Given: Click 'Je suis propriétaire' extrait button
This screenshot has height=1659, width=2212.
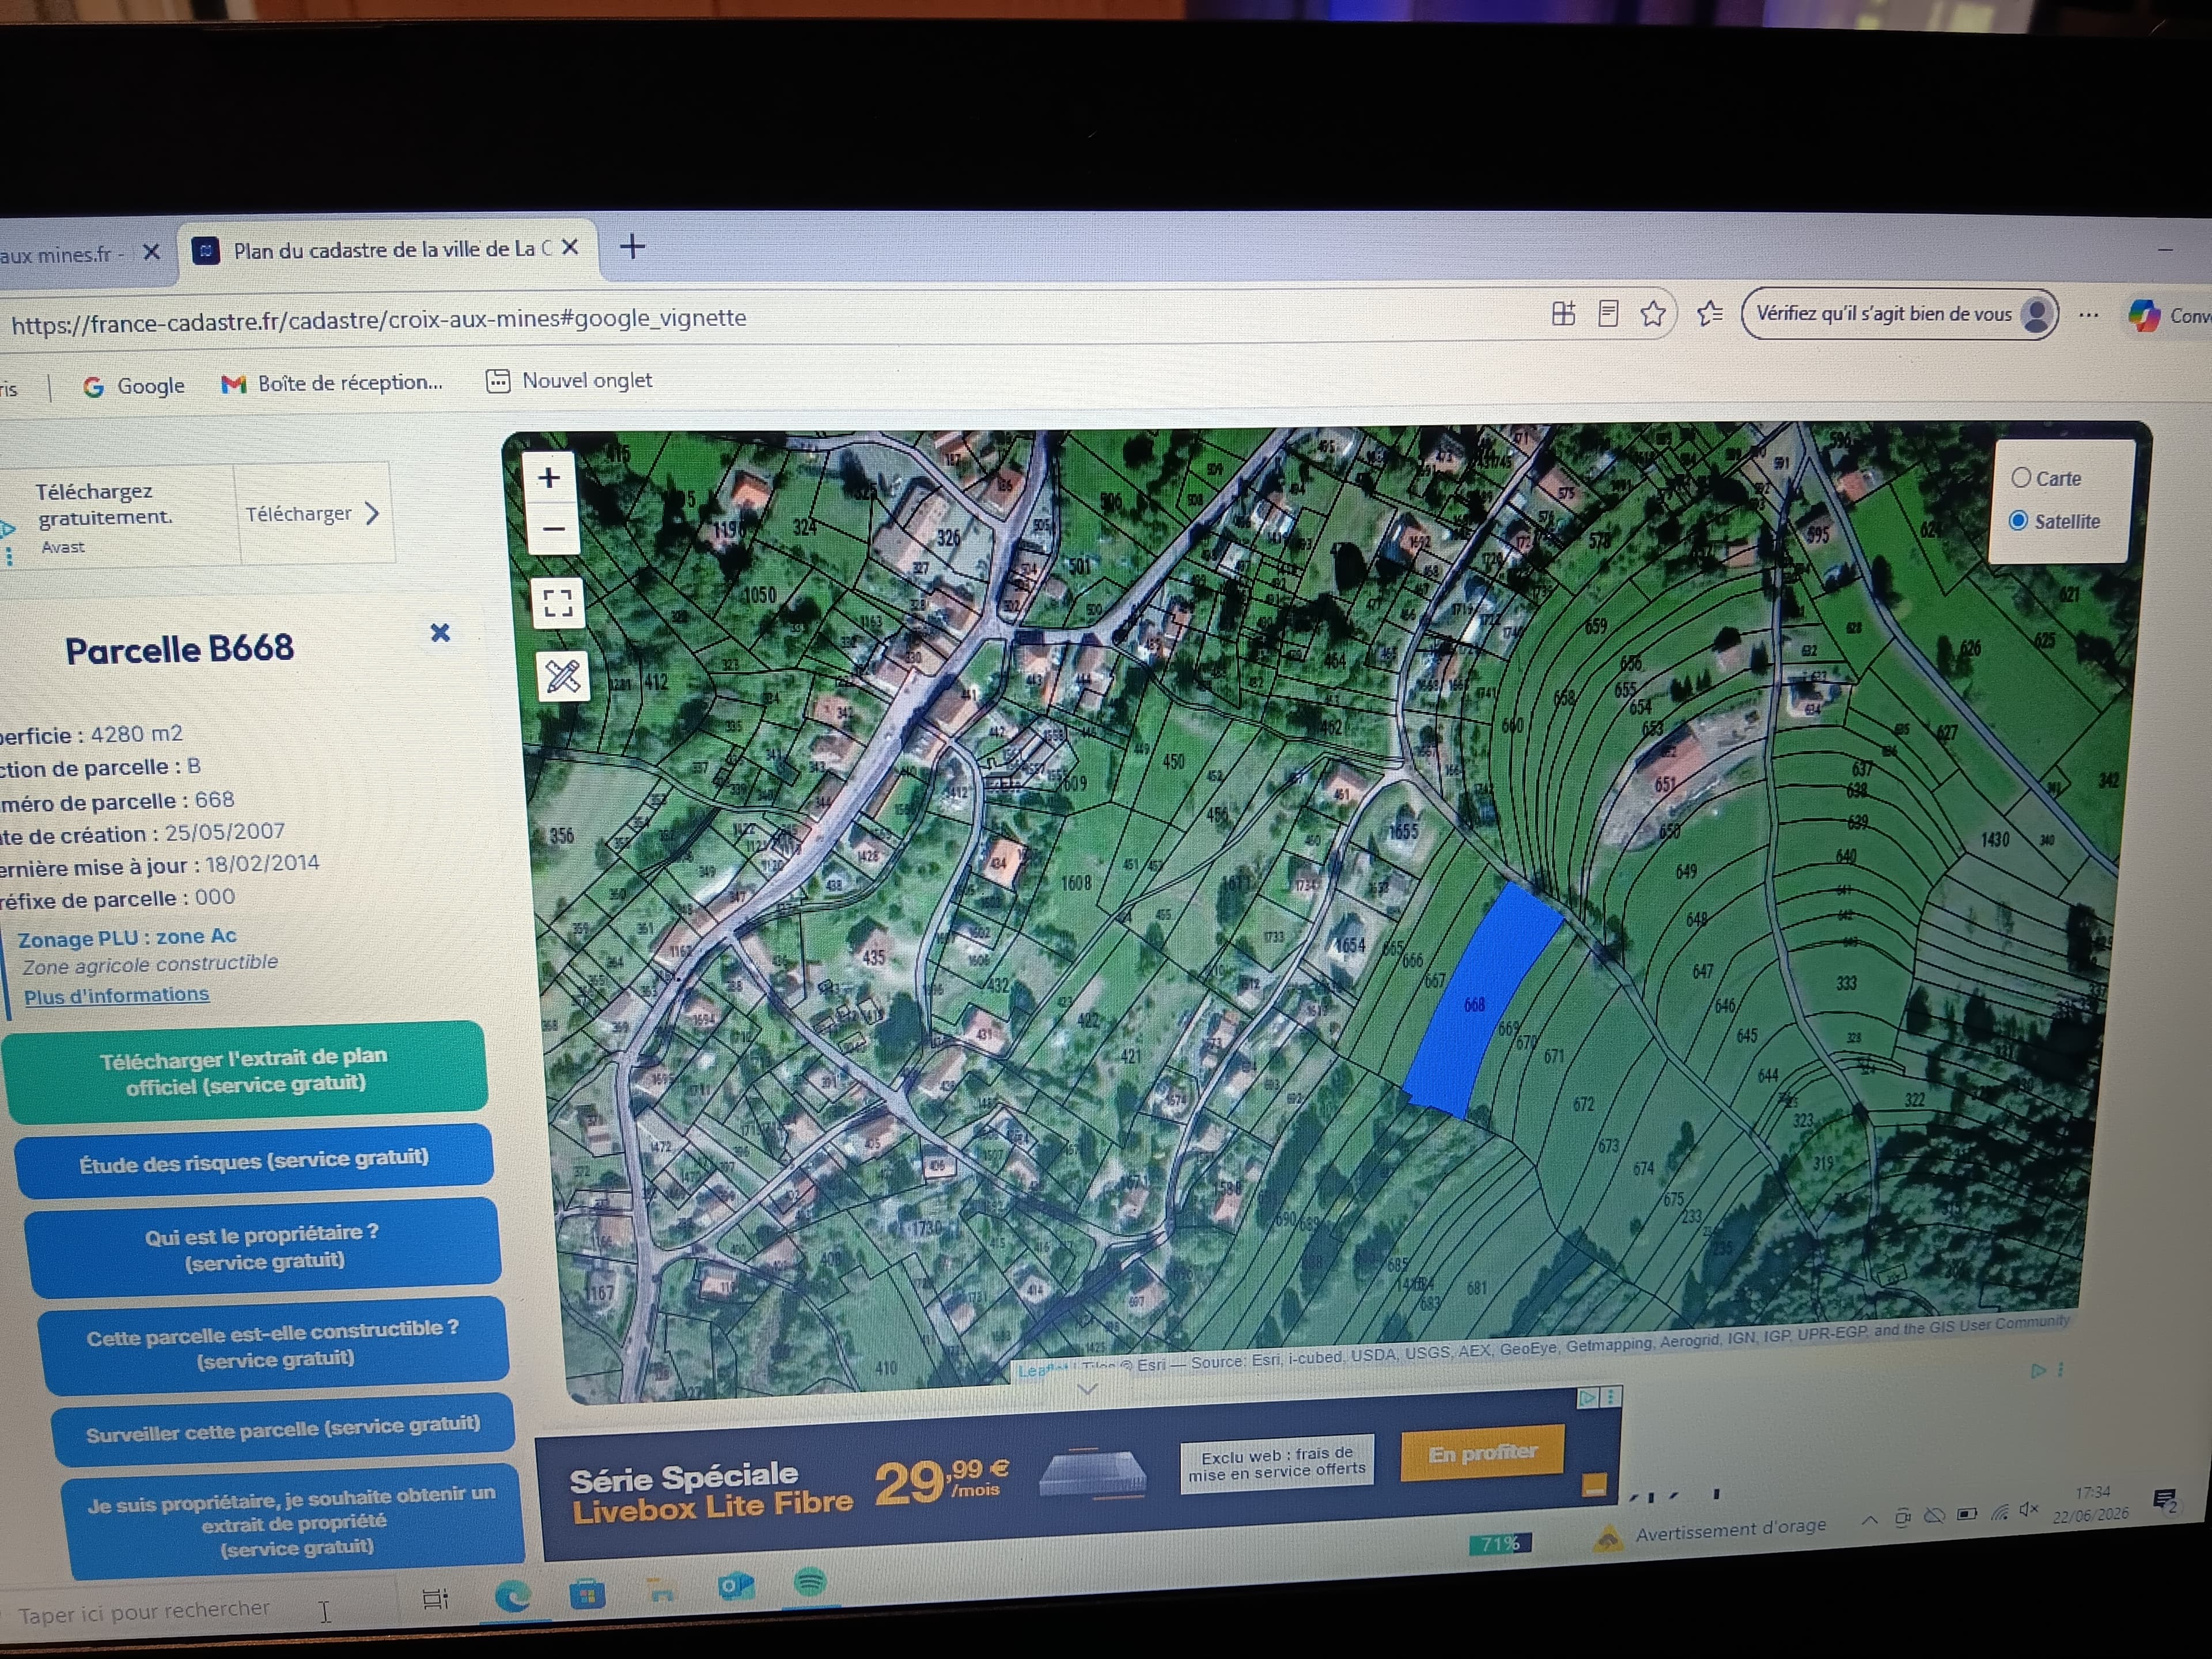Looking at the screenshot, I should (x=292, y=1521).
